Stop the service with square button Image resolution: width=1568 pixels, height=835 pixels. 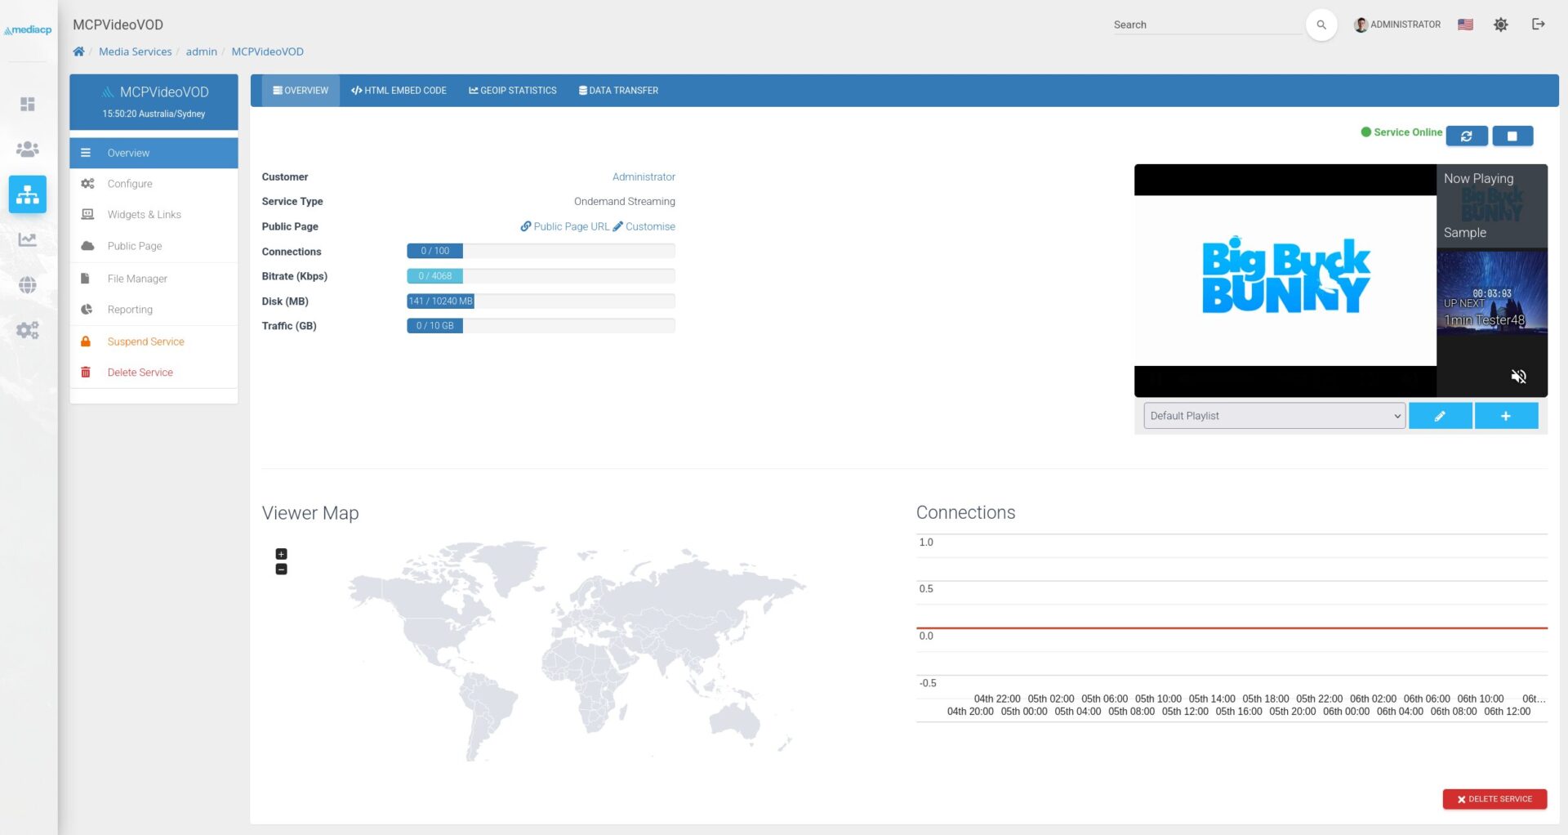click(1512, 136)
